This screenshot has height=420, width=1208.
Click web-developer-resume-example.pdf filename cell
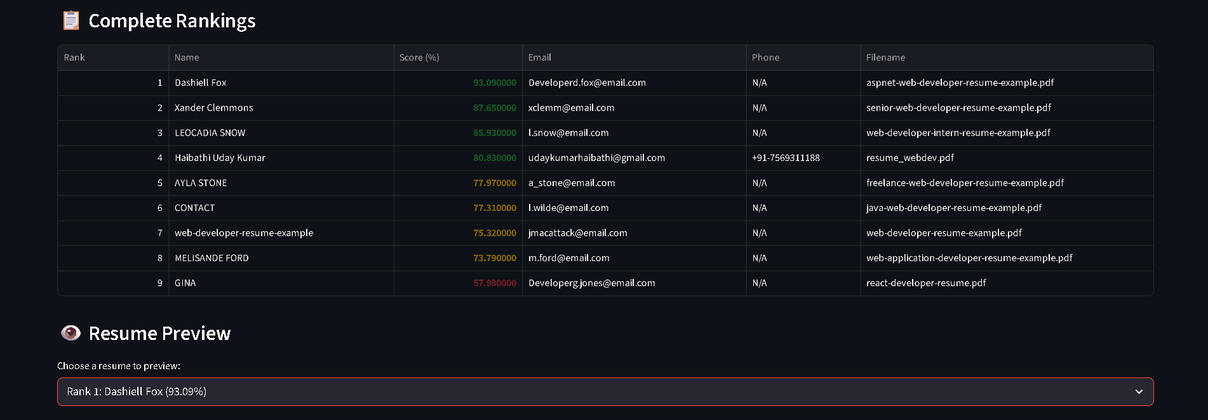pyautogui.click(x=1007, y=233)
